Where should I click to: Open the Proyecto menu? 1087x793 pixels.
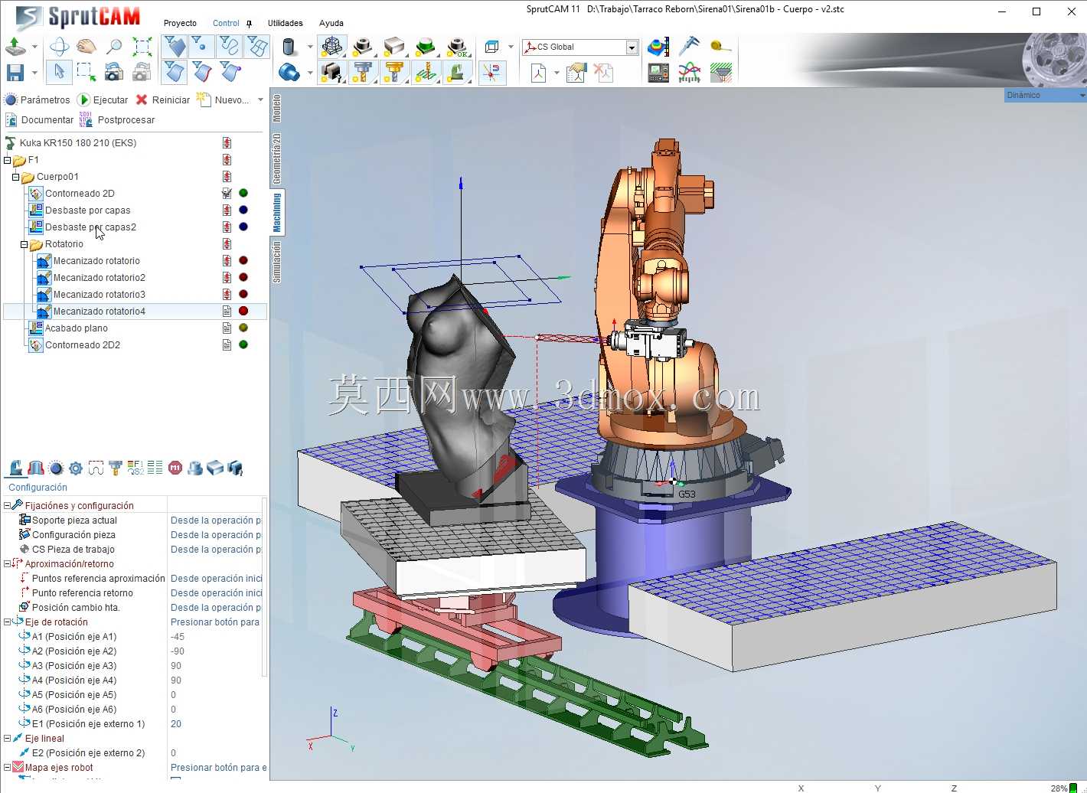point(180,23)
